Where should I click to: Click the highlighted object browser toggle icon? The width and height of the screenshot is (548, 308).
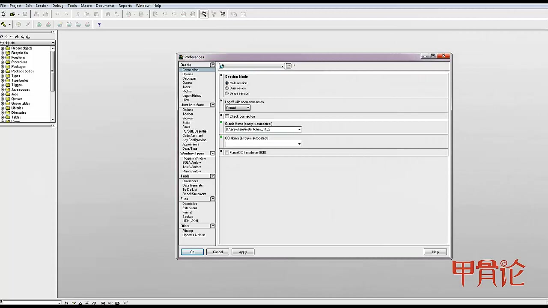tap(204, 14)
